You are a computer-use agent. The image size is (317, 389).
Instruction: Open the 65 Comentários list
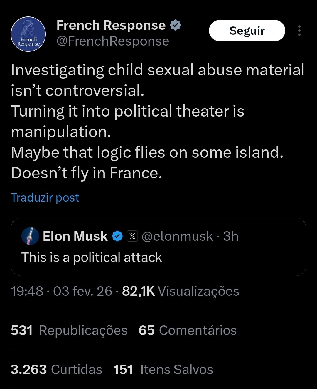[x=187, y=330]
